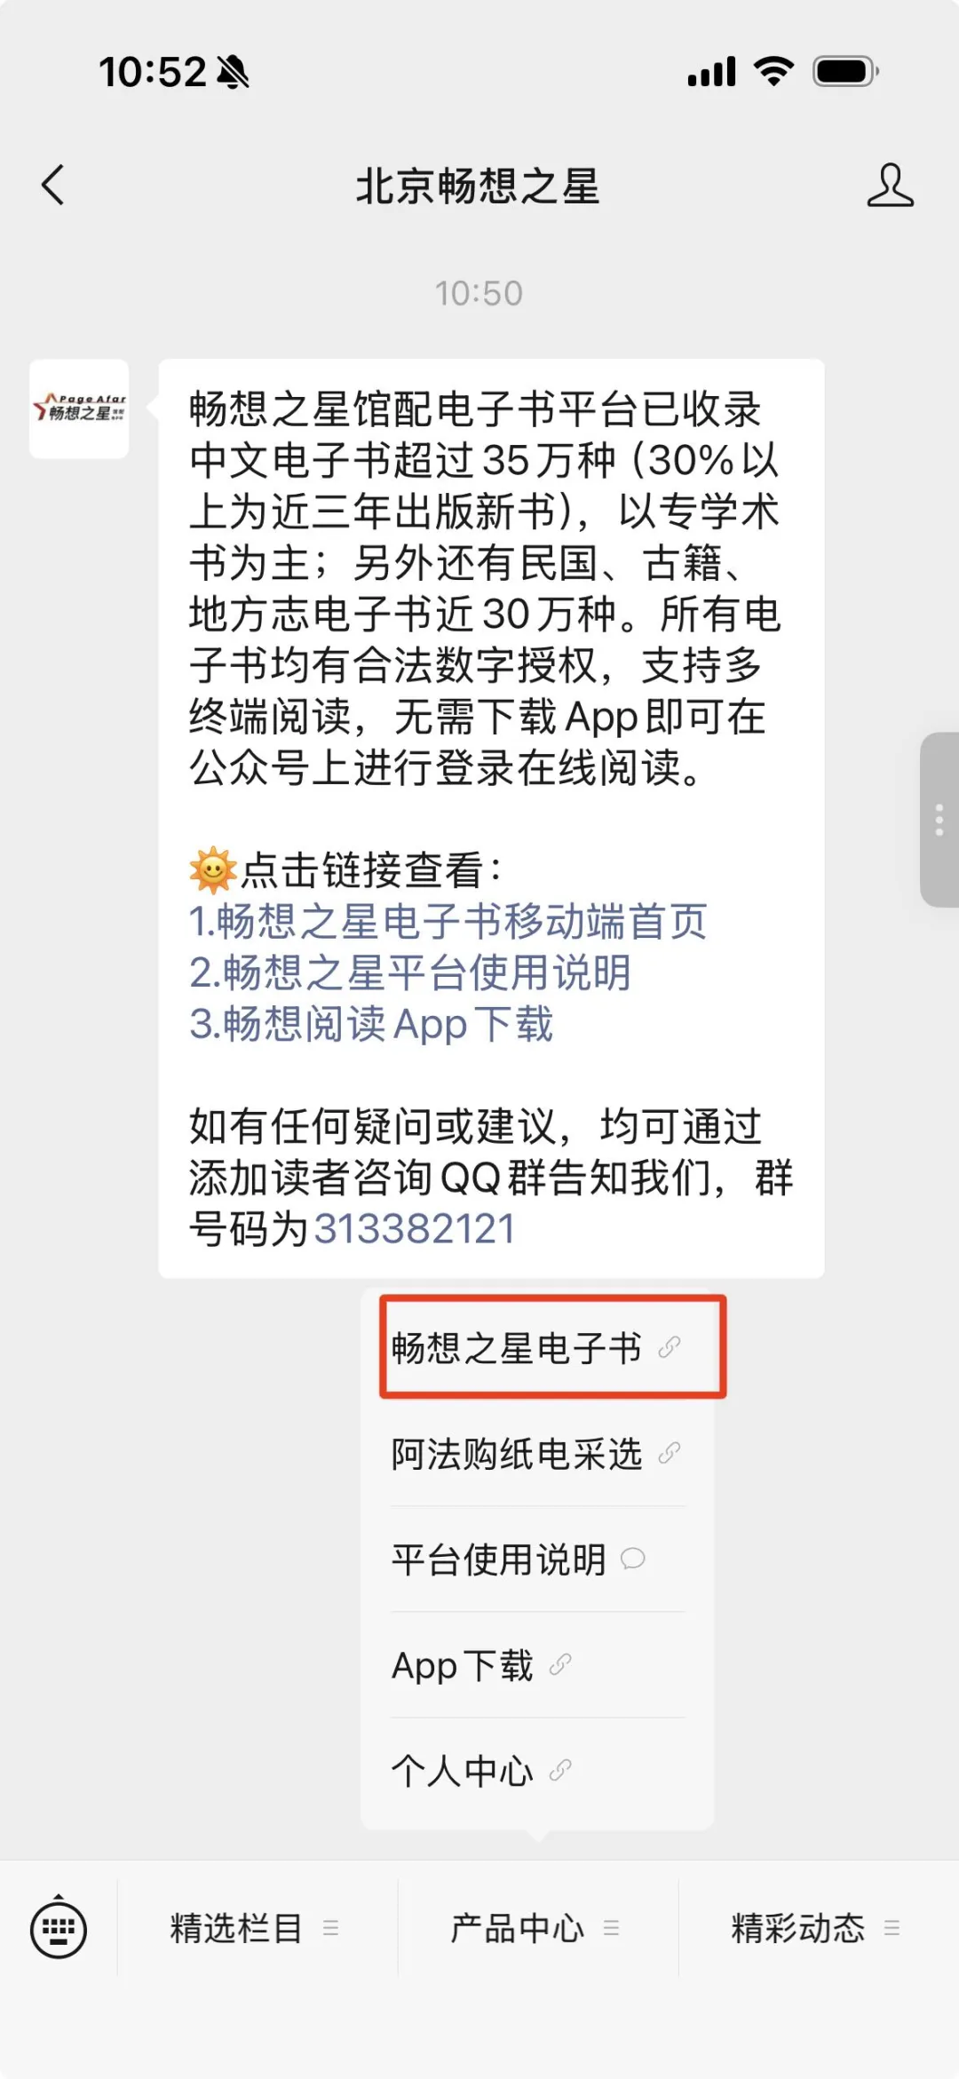This screenshot has width=959, height=2079.
Task: Tap the QQ group number 313382121
Action: 415,1229
